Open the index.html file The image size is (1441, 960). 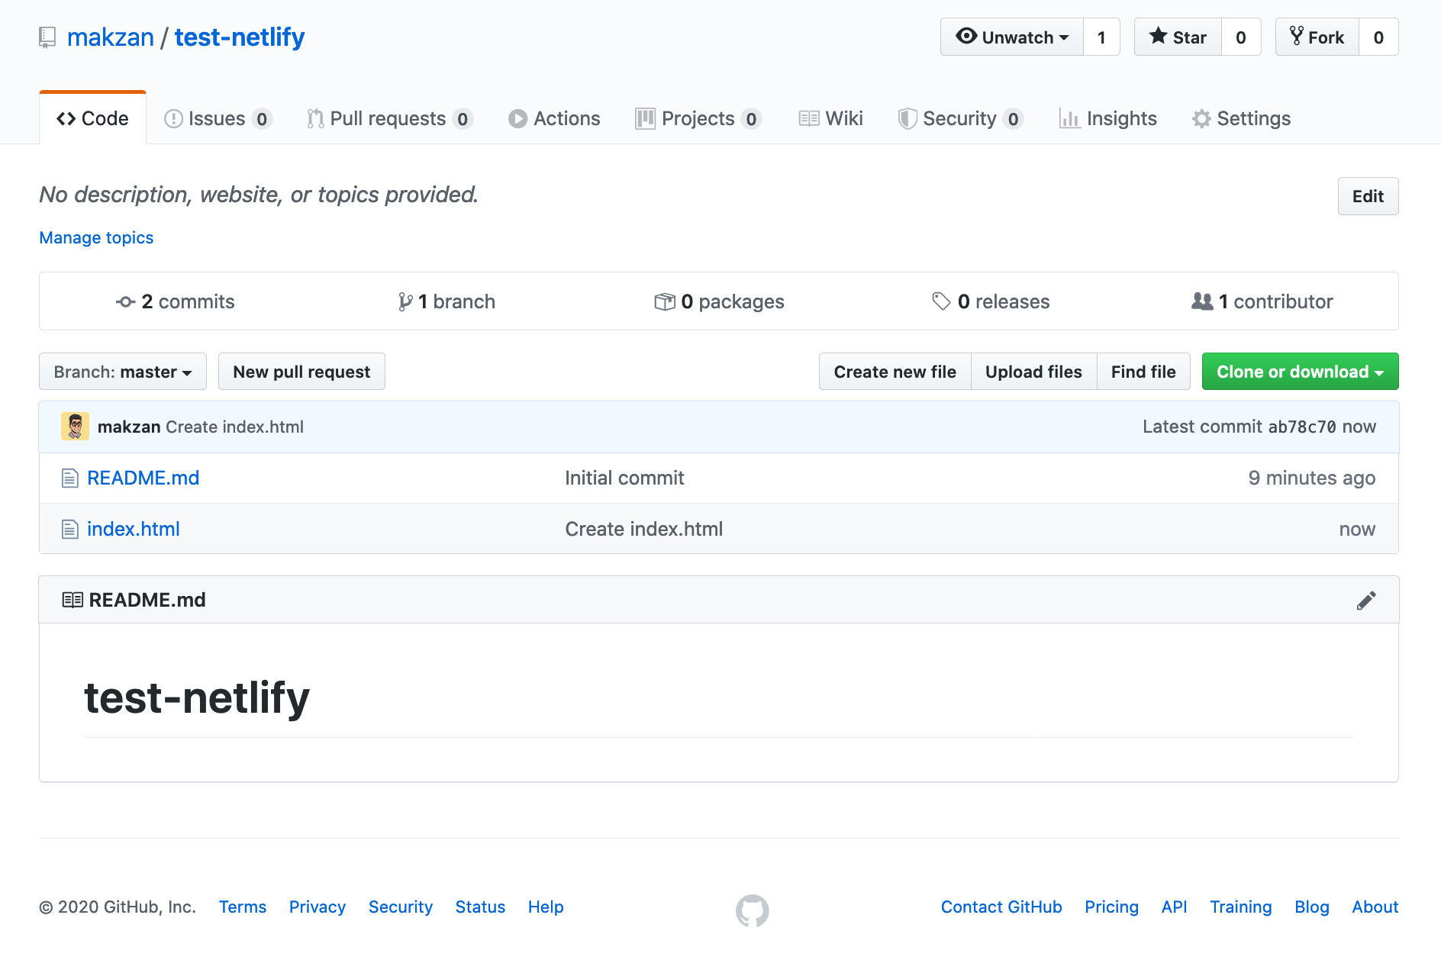click(x=134, y=528)
